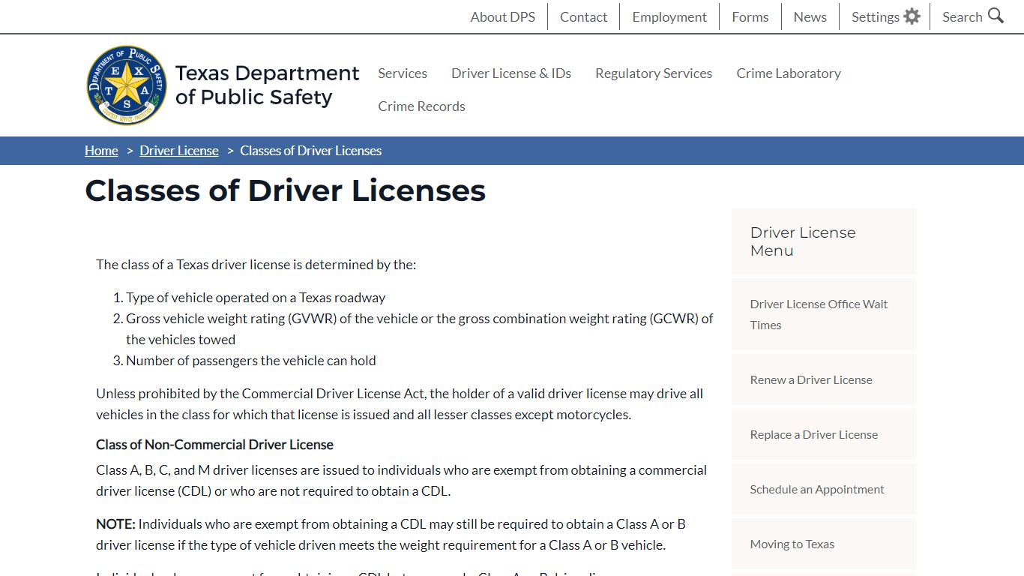Viewport: 1024px width, 576px height.
Task: Click the bold NOTE: label
Action: pyautogui.click(x=115, y=523)
